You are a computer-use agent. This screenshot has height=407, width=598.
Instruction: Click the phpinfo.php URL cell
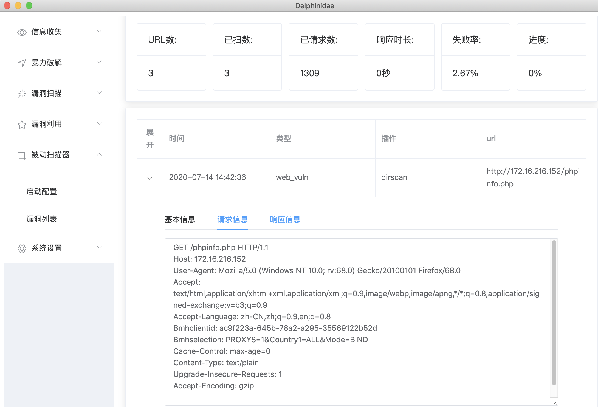click(x=533, y=177)
